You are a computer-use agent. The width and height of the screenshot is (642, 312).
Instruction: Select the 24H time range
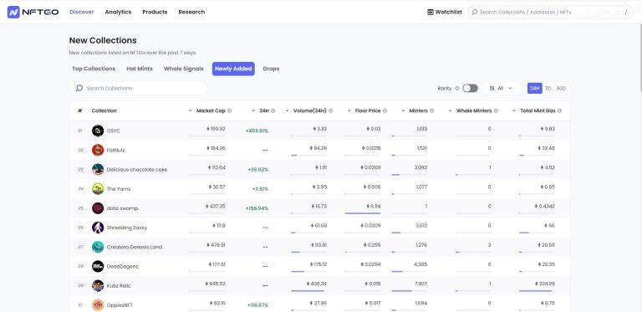[535, 89]
